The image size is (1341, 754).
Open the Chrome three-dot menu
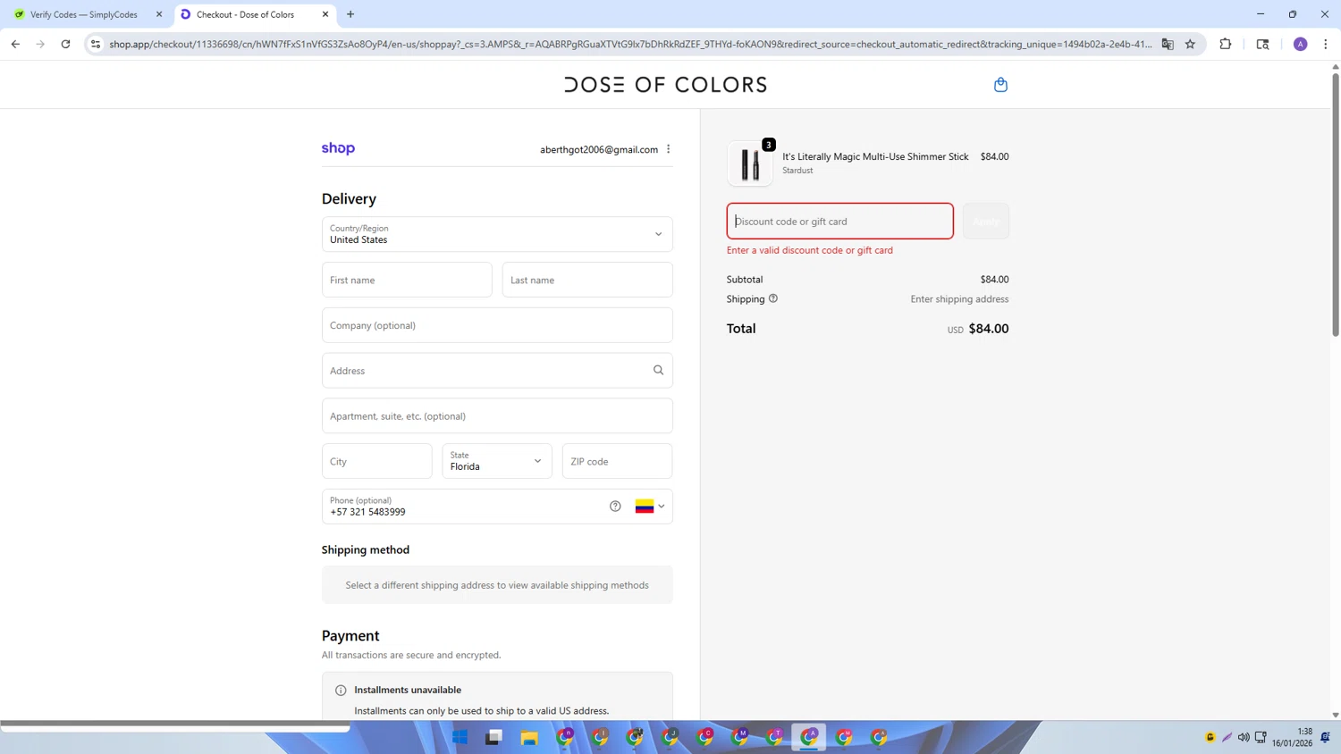(x=1325, y=44)
